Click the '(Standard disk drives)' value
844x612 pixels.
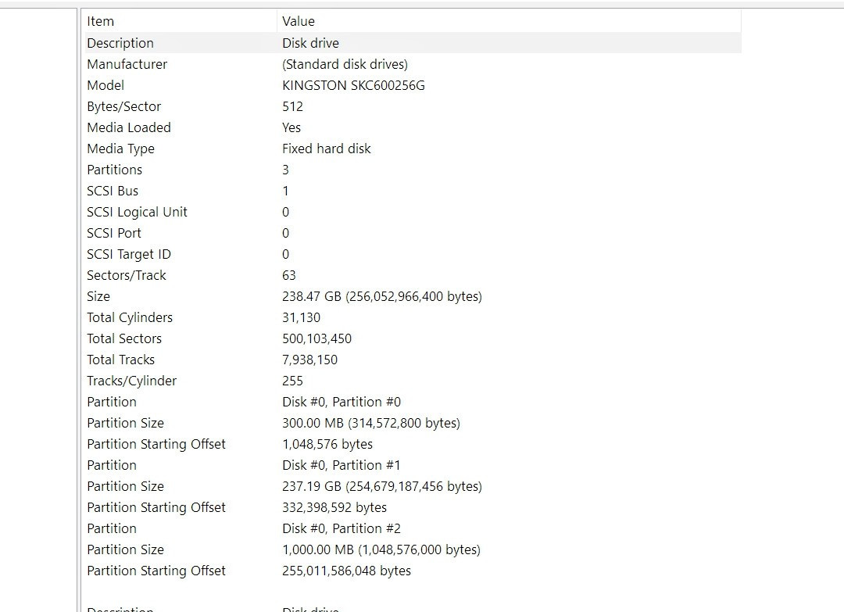click(345, 64)
